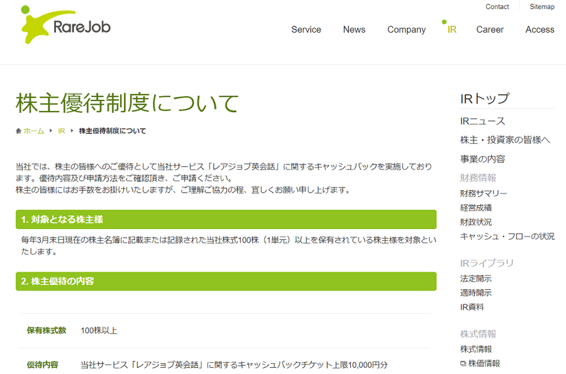Open 株主・投資家の皆様へ link

505,140
